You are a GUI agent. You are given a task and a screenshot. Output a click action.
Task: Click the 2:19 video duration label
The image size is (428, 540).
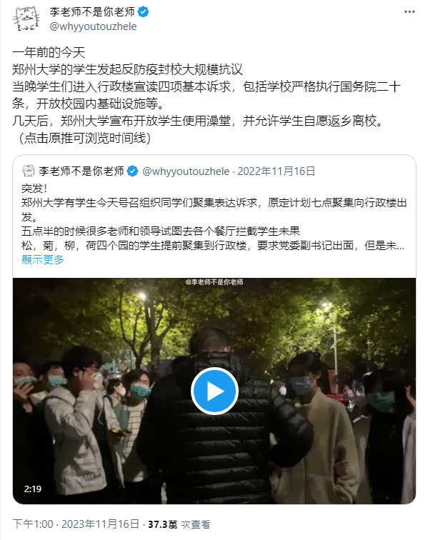click(x=33, y=489)
